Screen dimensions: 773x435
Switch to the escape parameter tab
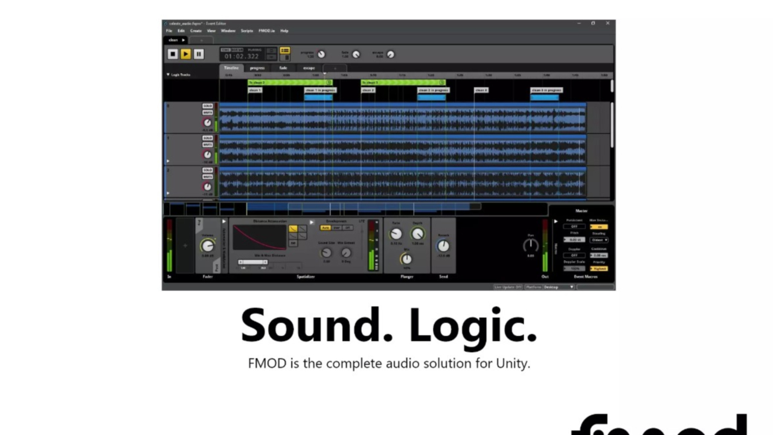[x=309, y=68]
